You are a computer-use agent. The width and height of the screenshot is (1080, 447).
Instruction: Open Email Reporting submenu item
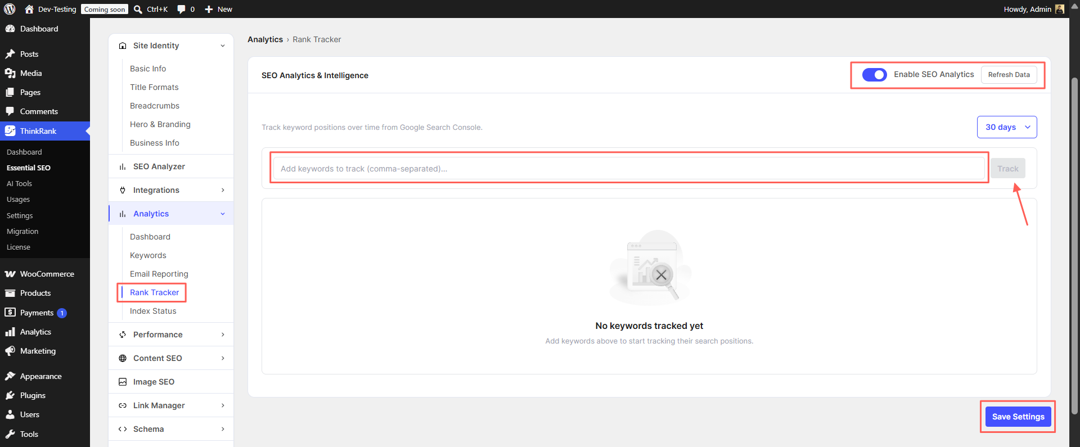coord(159,274)
